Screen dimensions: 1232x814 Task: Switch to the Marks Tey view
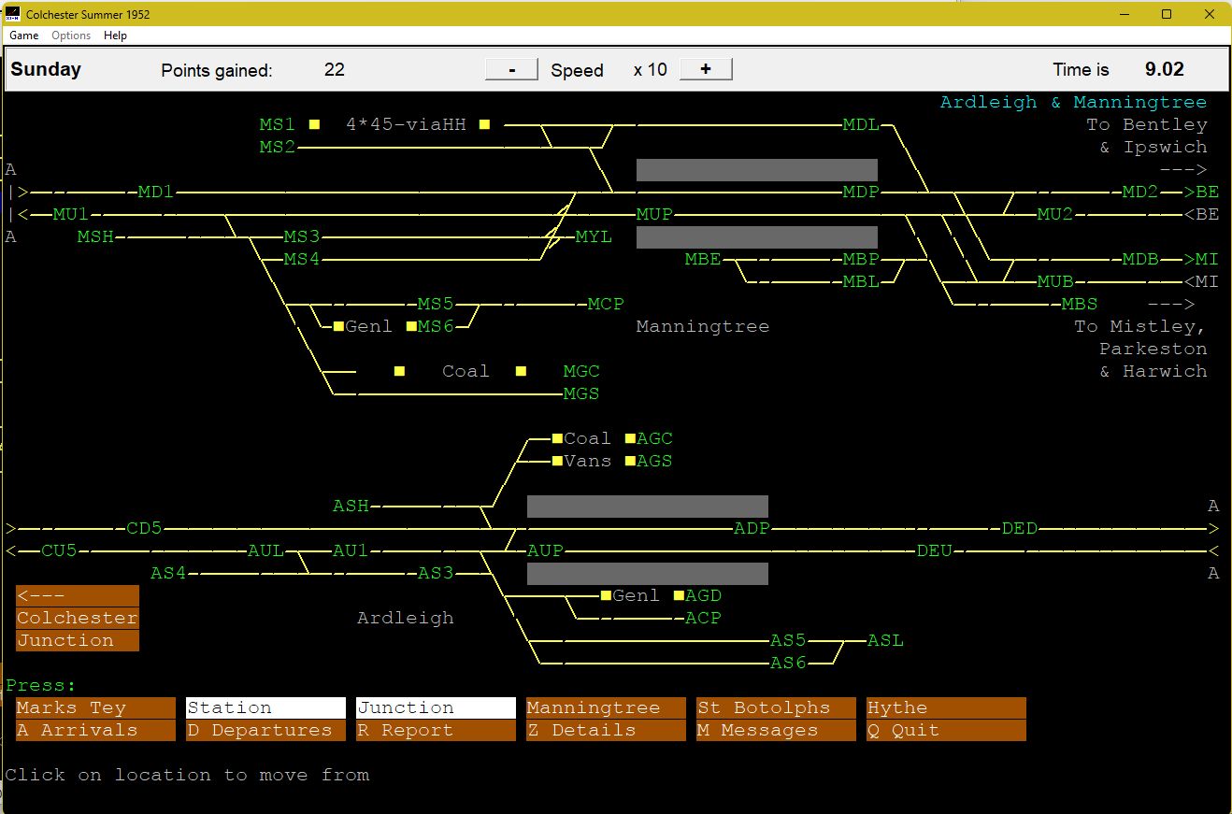[x=95, y=707]
